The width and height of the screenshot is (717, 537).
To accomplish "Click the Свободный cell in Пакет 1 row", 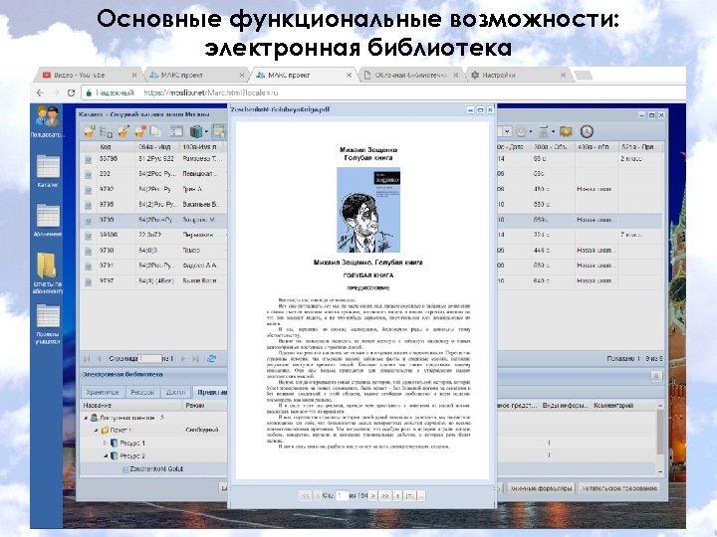I will click(202, 431).
